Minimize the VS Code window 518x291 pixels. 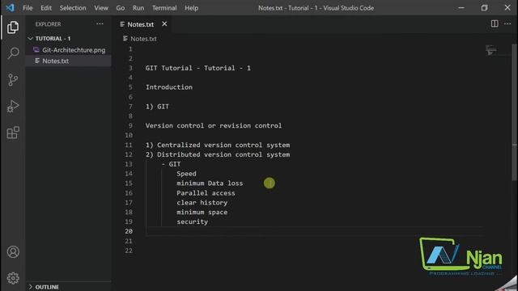[461, 7]
